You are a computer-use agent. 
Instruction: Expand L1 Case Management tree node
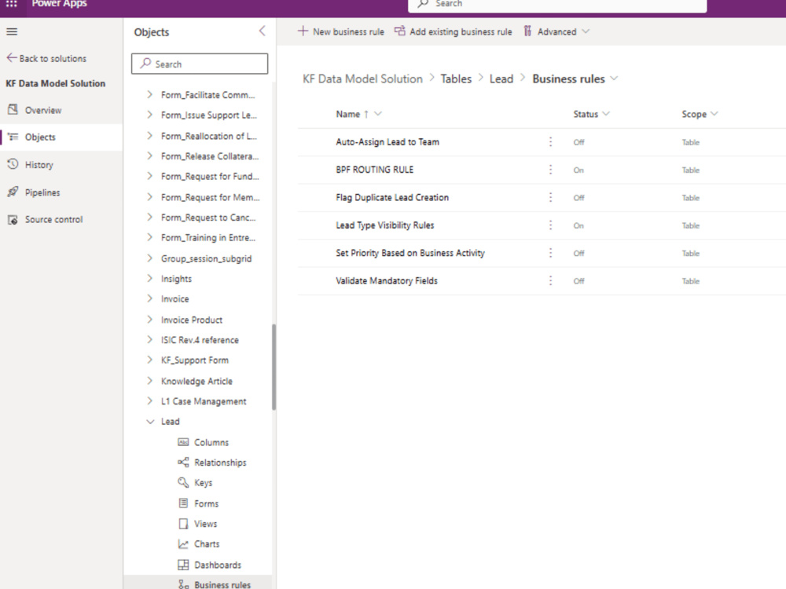pos(149,401)
